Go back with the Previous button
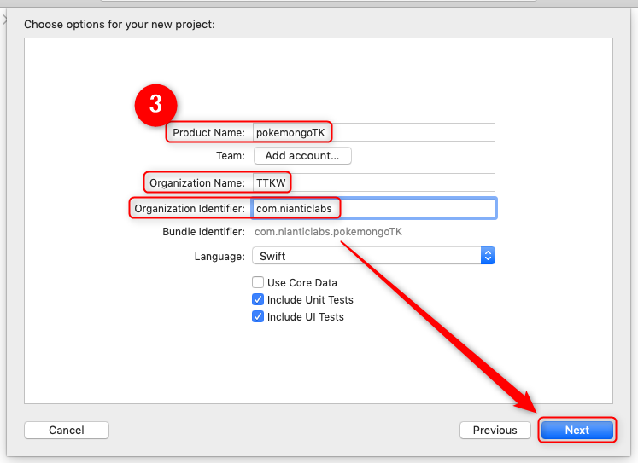This screenshot has width=638, height=463. (495, 430)
